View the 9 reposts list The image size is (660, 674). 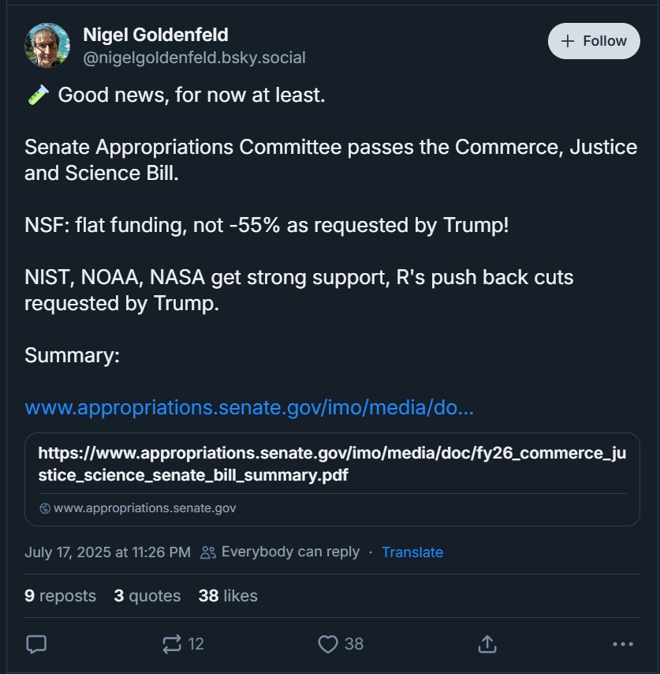(x=60, y=596)
